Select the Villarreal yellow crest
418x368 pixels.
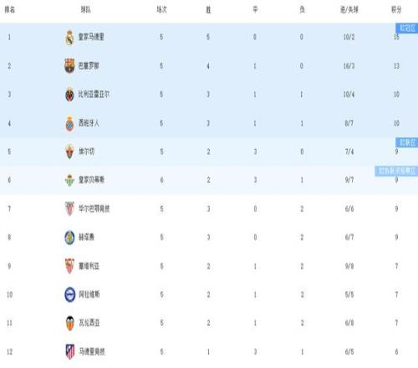tap(69, 95)
